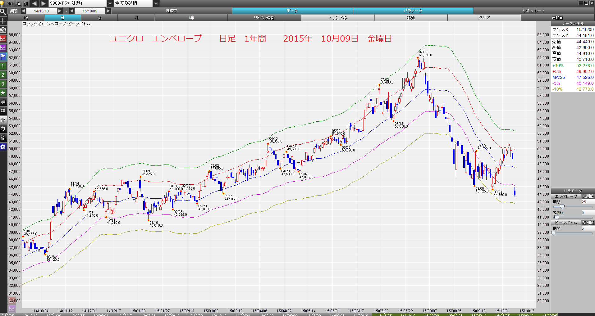Go to next stock with right arrow
The width and height of the screenshot is (595, 316).
click(x=44, y=3)
